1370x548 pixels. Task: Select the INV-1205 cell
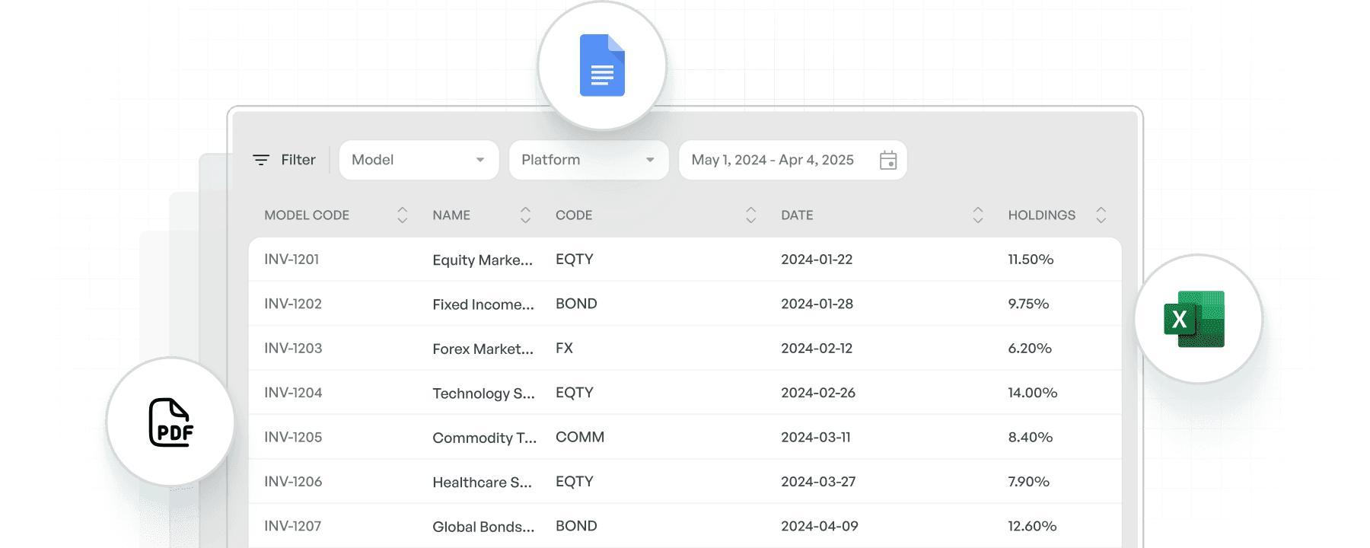(293, 437)
